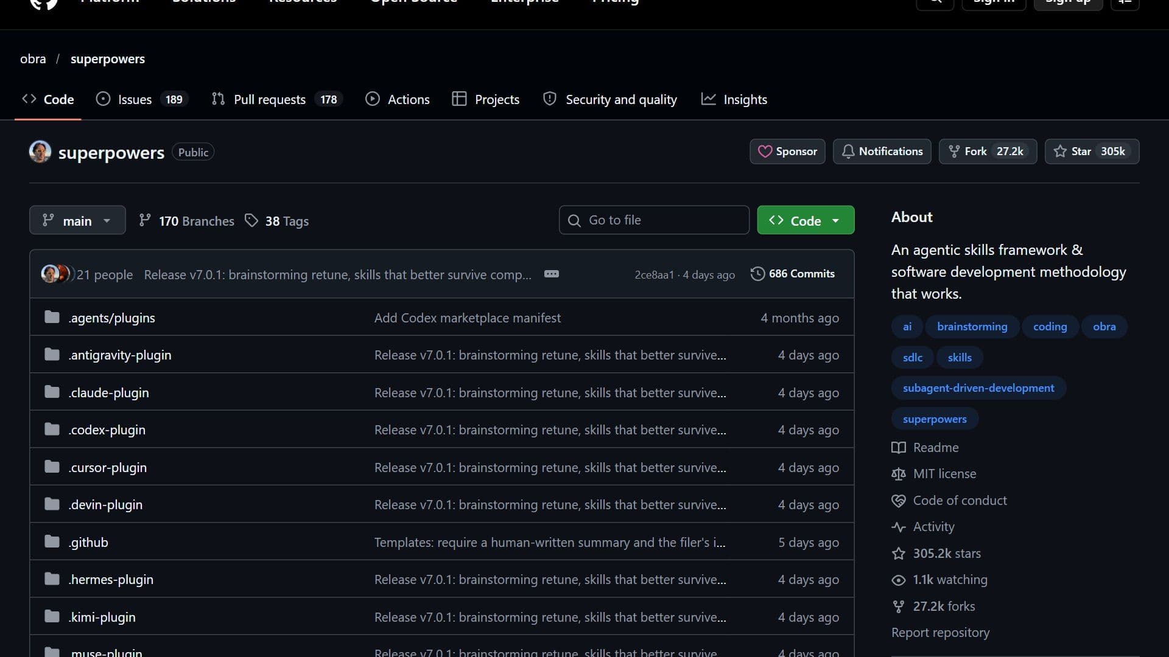This screenshot has height=657, width=1169.
Task: Open the .devin-plugin folder icon
Action: pyautogui.click(x=52, y=504)
